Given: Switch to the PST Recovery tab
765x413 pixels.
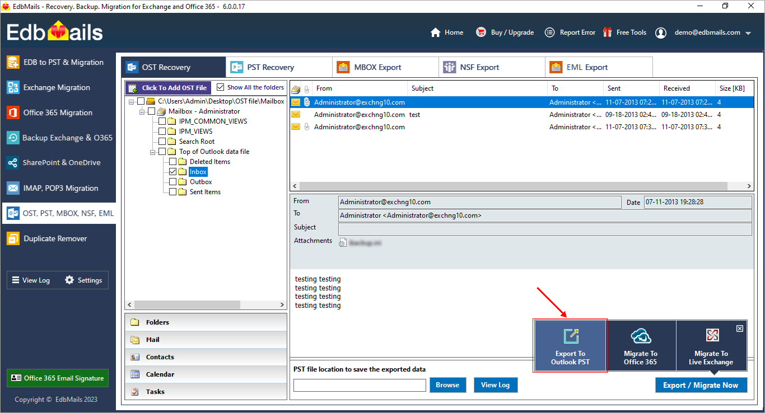Looking at the screenshot, I should click(x=279, y=67).
